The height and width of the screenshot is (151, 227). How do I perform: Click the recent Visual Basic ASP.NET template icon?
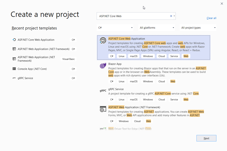pos(14,59)
